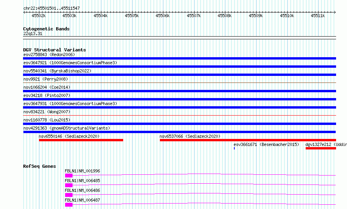Viewport: 347px width, 209px height.
Task: Click the 45503k ruler position
Action: coord(69,16)
